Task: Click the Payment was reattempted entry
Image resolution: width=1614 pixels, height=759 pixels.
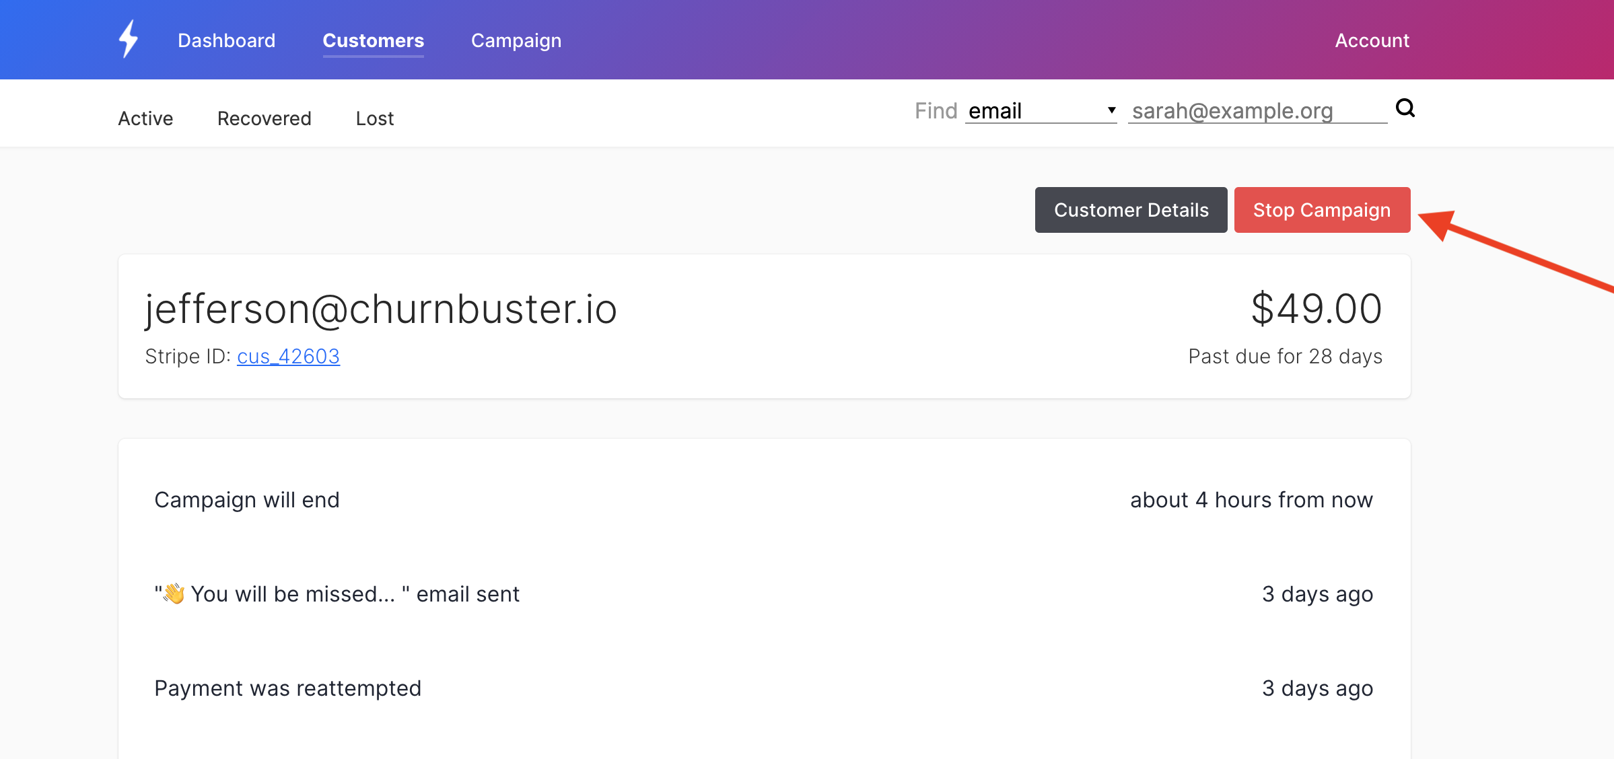Action: click(288, 688)
